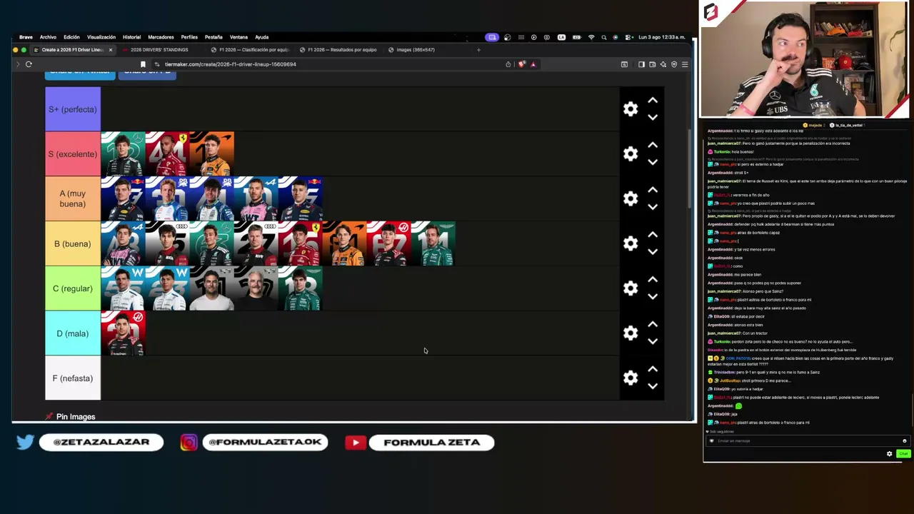
Task: Open settings gear for F (nefasta) row
Action: (x=630, y=378)
